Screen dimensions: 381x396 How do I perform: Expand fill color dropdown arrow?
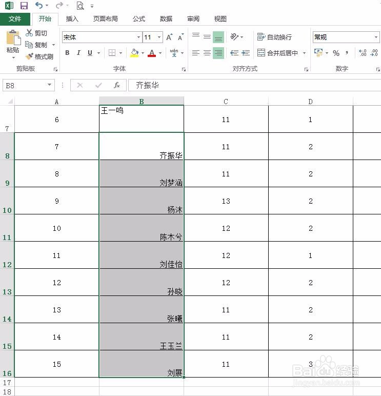coord(143,53)
